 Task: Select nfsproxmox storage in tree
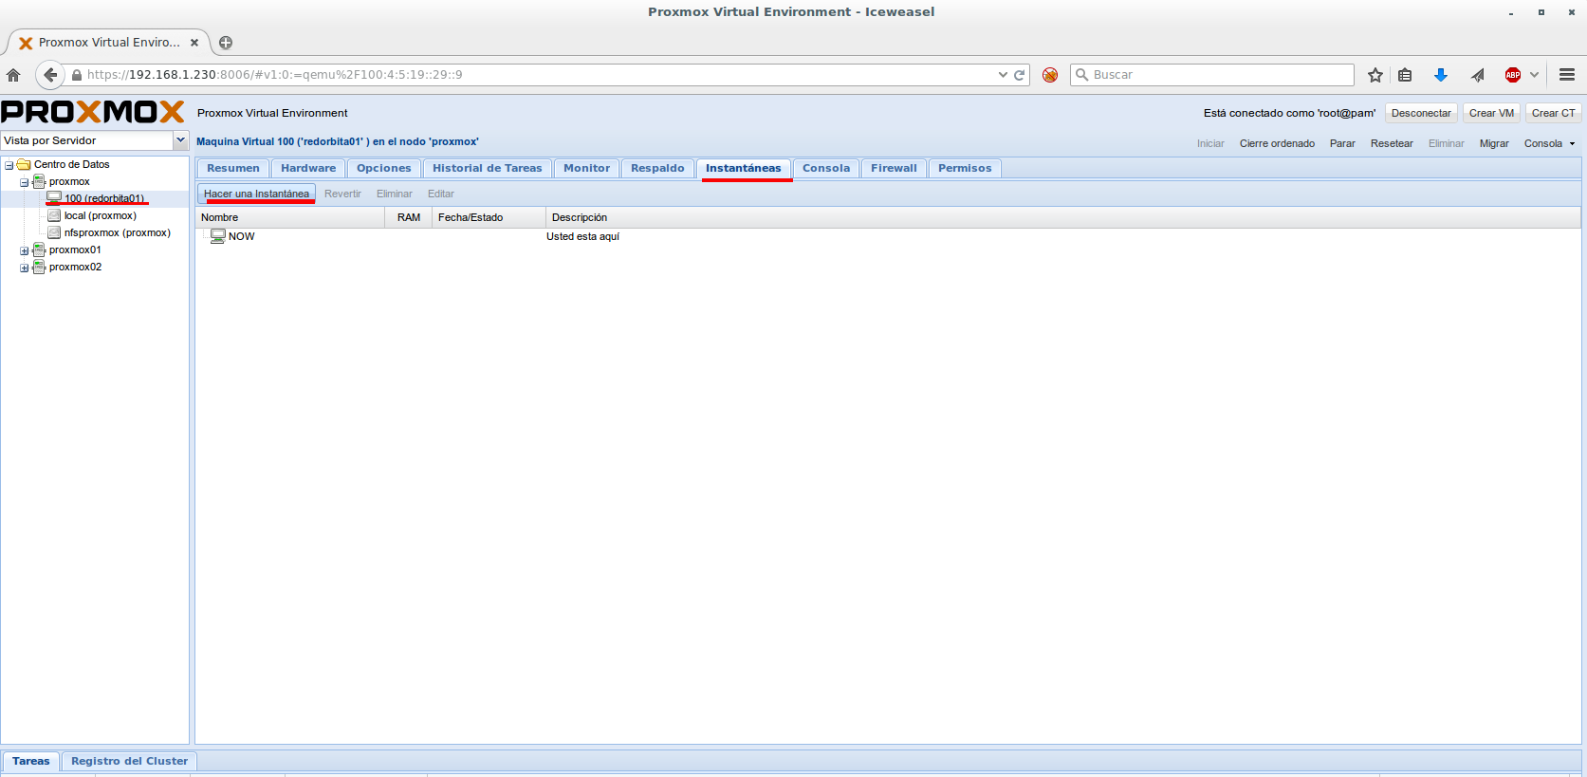pyautogui.click(x=117, y=232)
